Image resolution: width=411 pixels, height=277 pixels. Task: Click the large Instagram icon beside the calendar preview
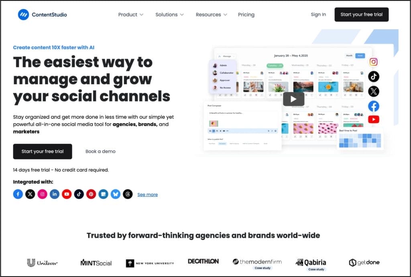tap(374, 62)
